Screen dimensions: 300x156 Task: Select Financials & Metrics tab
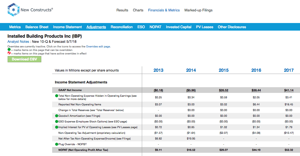click(164, 10)
